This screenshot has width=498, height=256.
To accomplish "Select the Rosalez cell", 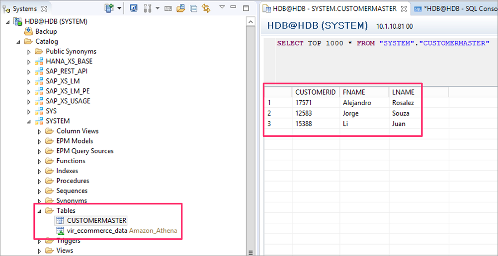I will pos(418,103).
